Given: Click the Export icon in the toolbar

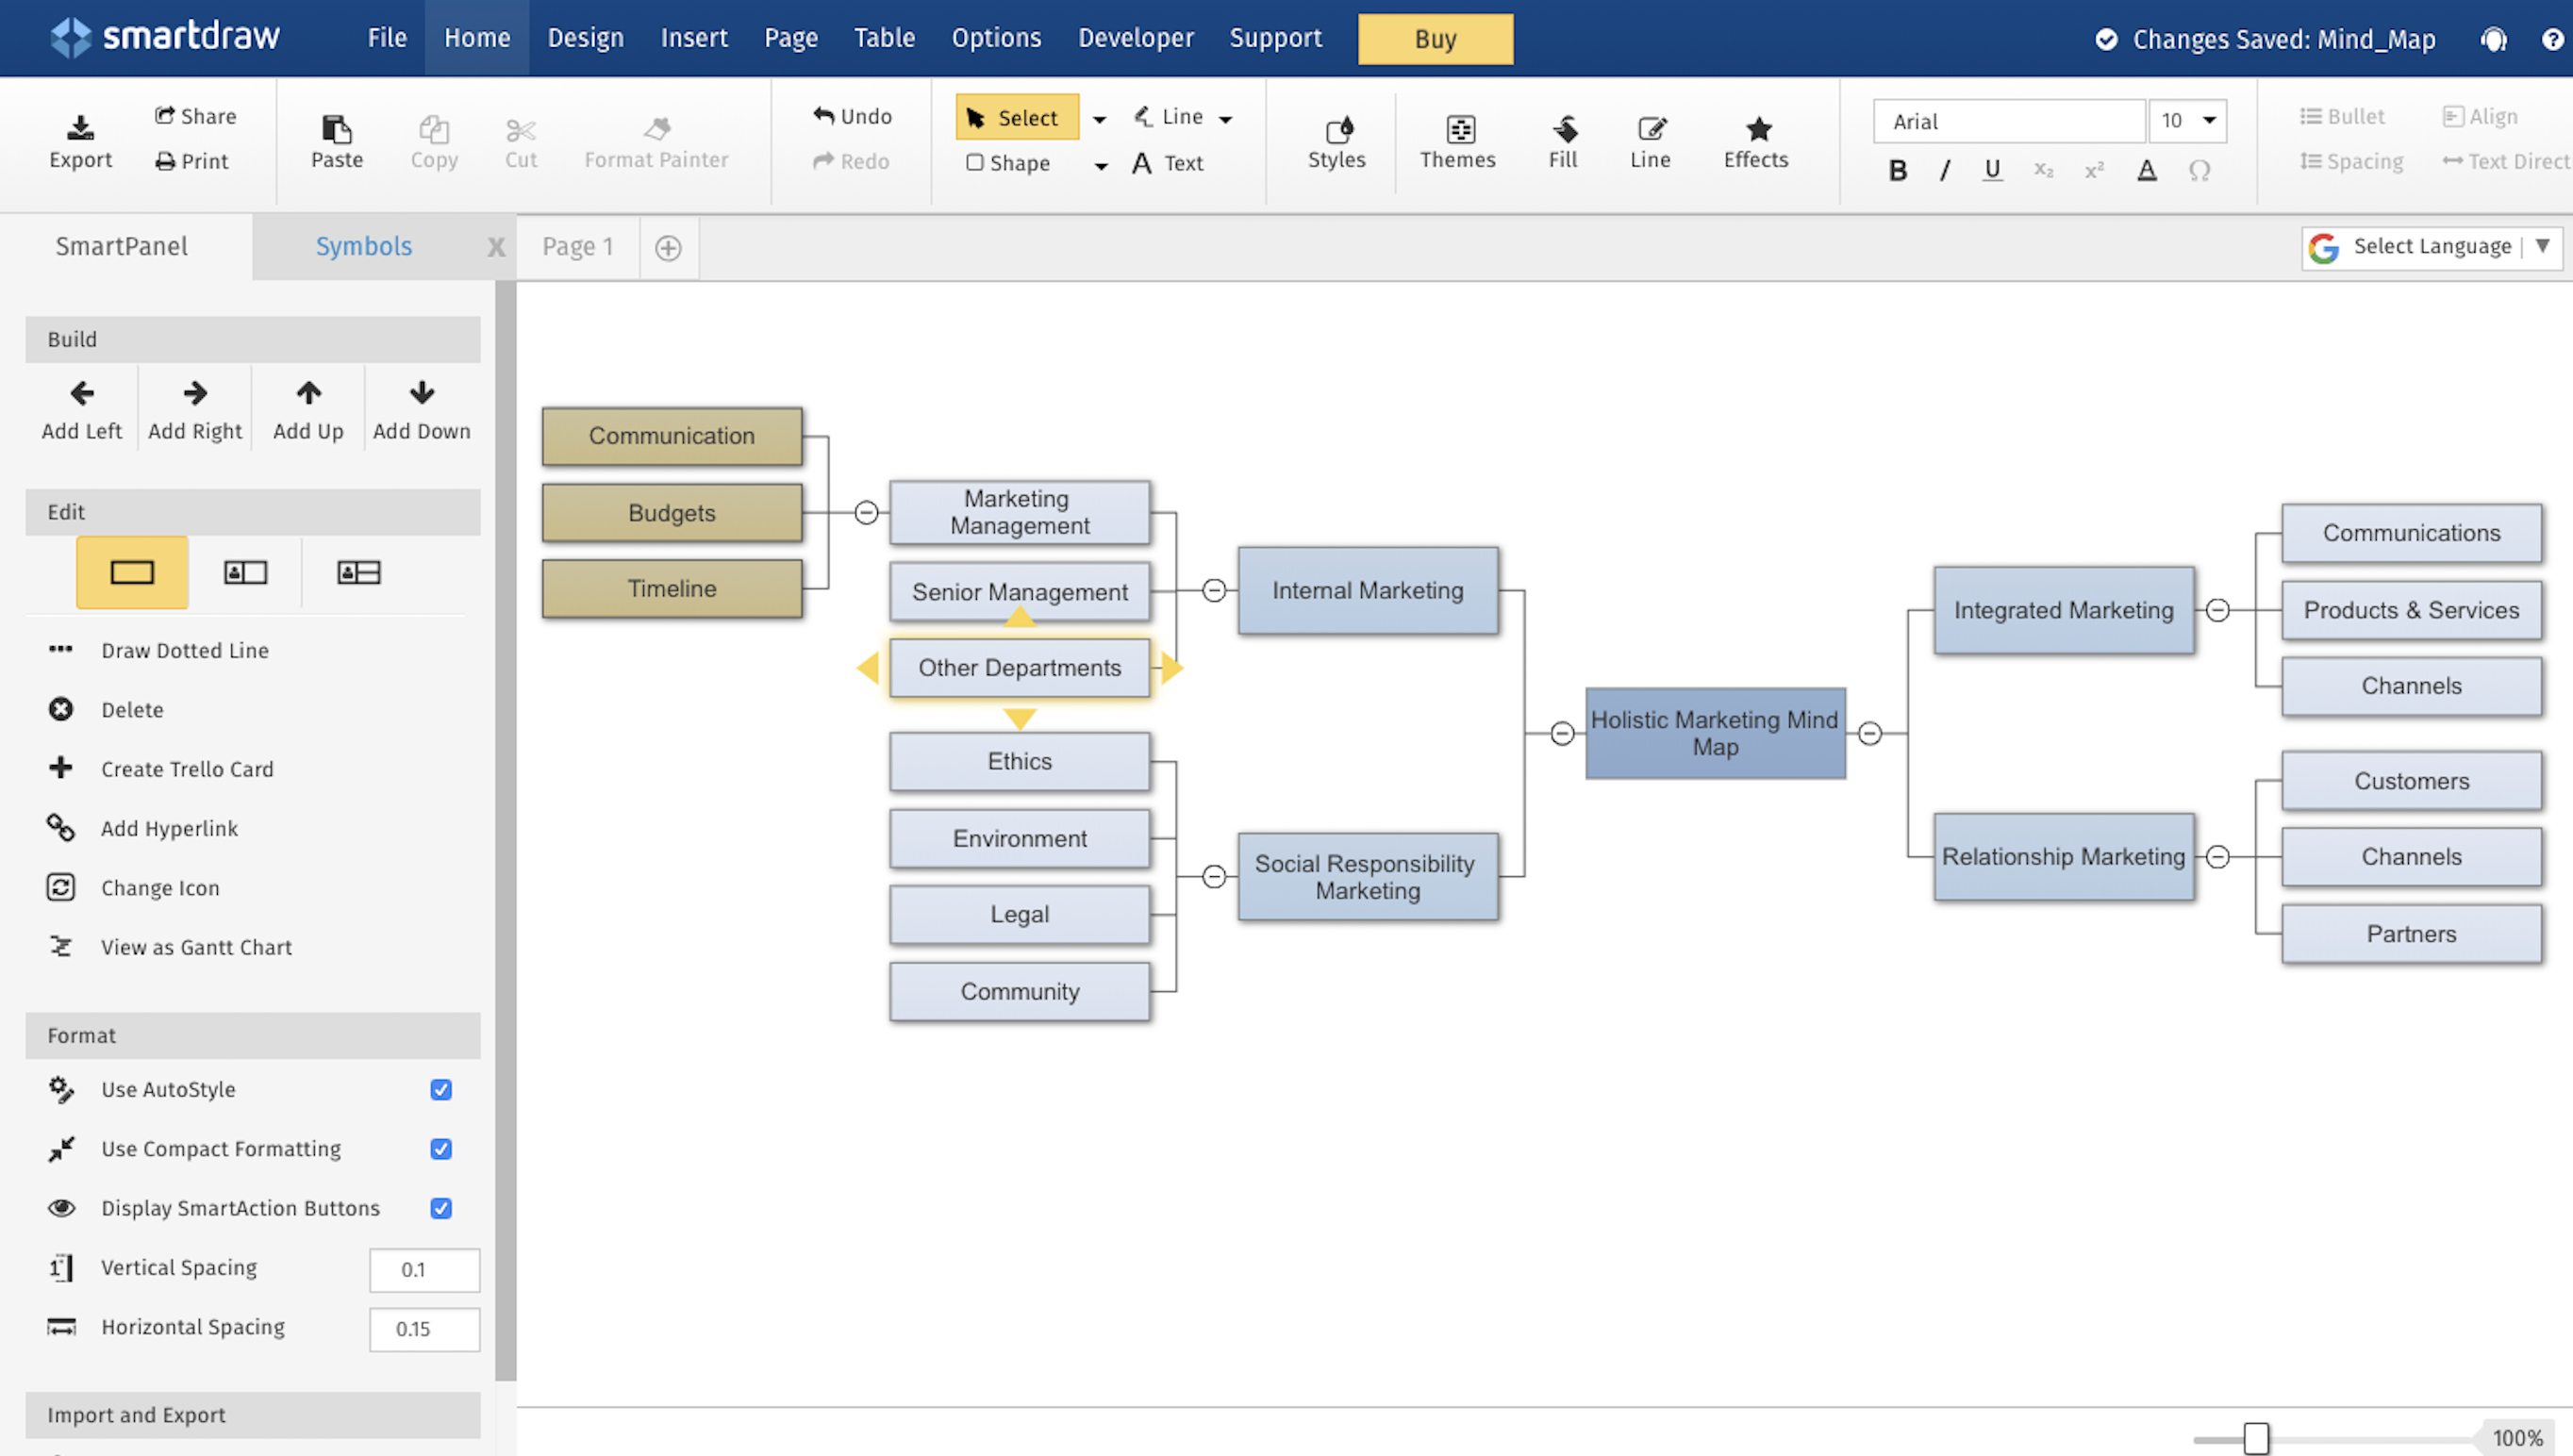Looking at the screenshot, I should (x=80, y=128).
